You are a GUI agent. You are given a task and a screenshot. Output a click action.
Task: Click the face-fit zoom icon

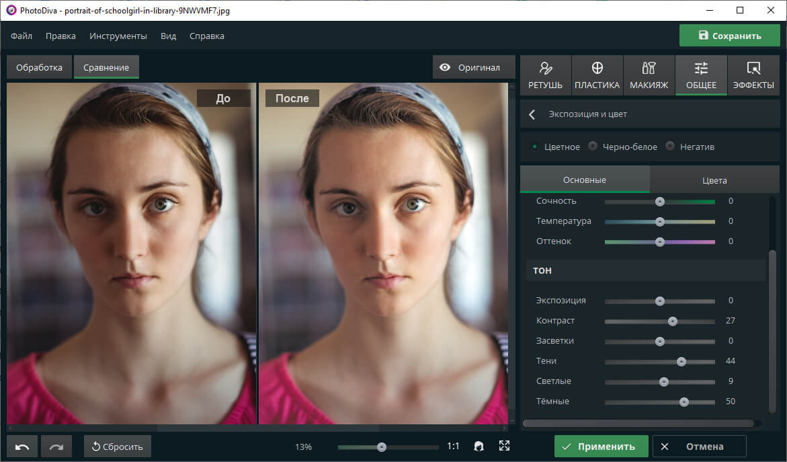(x=479, y=447)
